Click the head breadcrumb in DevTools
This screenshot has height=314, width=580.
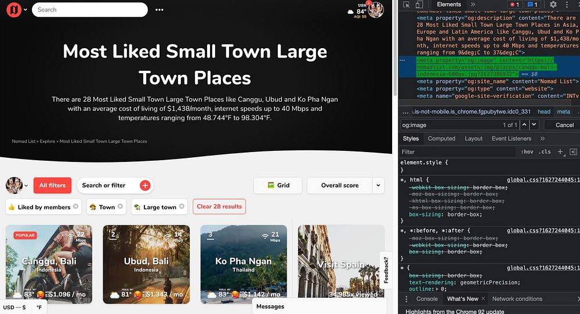(544, 111)
